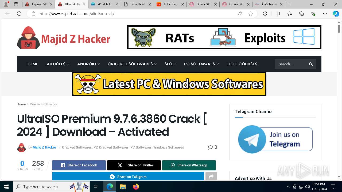Viewport: 342px width, 192px height.
Task: Open the browser profile icon
Action: point(6,4)
